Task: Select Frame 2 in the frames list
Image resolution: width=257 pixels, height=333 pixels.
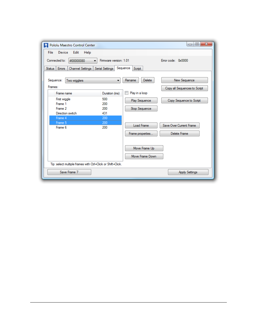Action: coord(85,109)
